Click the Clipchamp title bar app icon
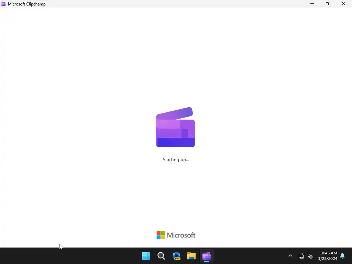 (x=3, y=4)
